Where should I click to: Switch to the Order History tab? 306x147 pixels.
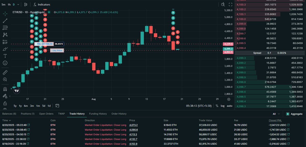point(119,114)
